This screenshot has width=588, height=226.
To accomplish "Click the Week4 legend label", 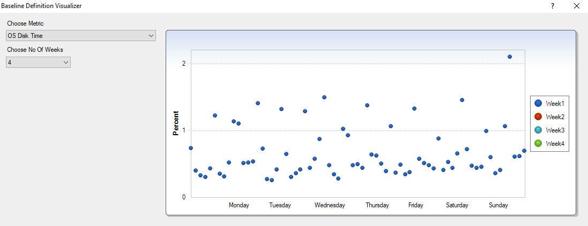I will click(555, 144).
